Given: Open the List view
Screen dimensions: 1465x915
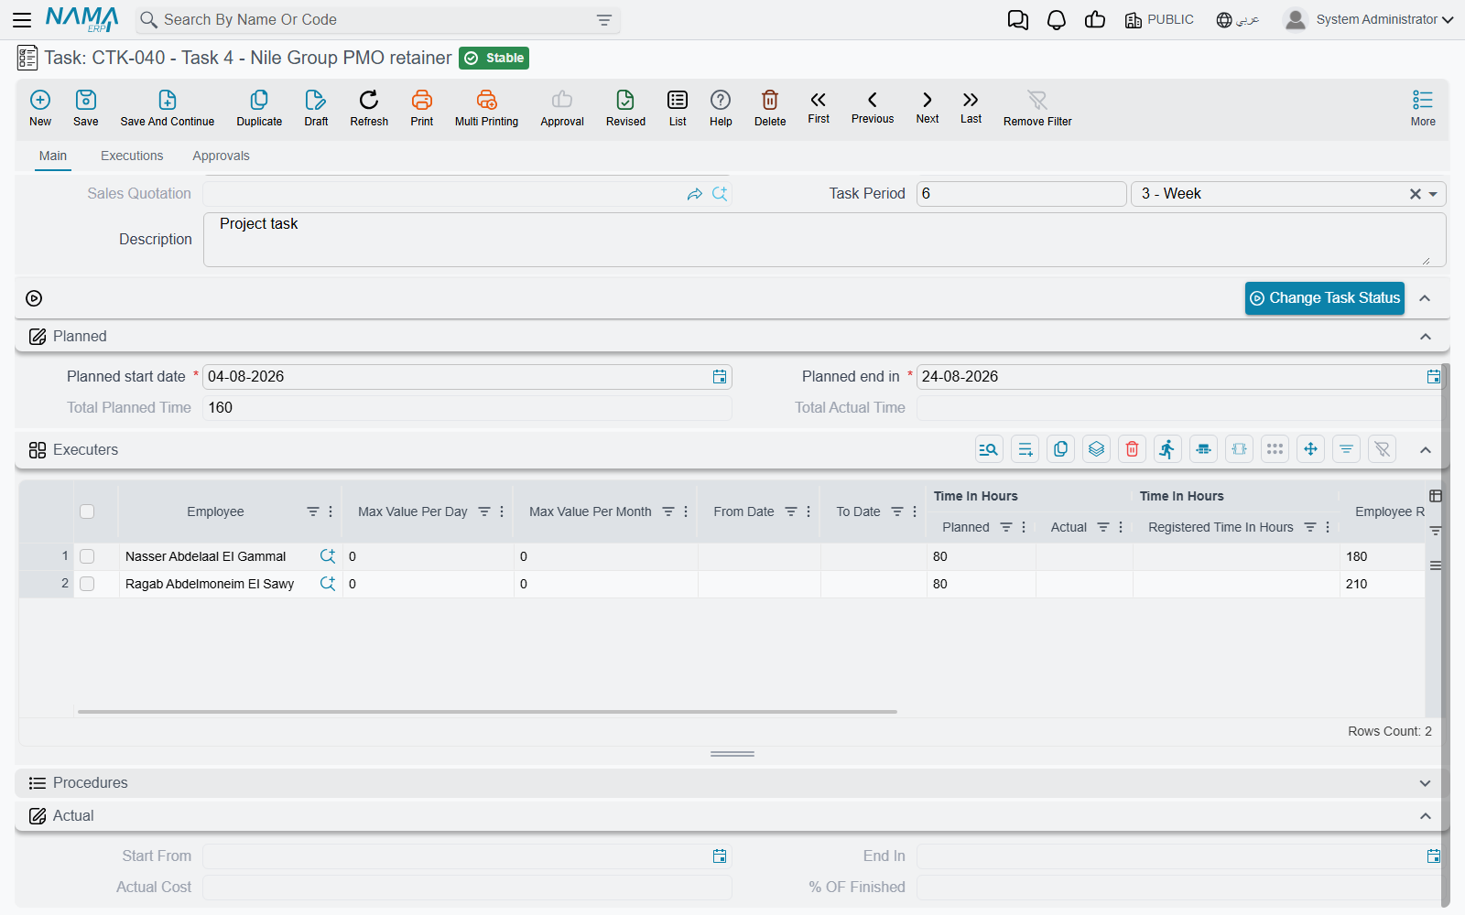Looking at the screenshot, I should pos(678,108).
